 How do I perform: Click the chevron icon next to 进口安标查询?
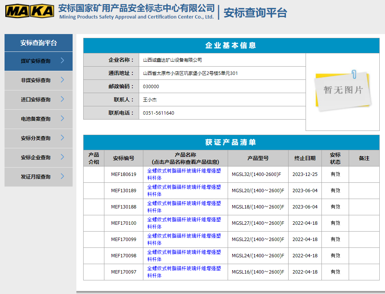62,99
